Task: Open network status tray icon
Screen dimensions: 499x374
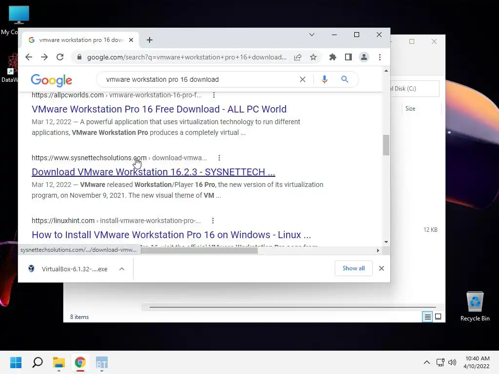Action: point(441,362)
